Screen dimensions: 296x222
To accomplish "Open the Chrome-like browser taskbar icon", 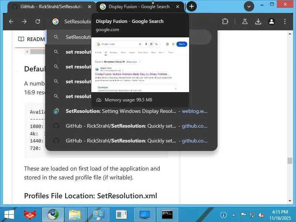I will click(x=53, y=215).
